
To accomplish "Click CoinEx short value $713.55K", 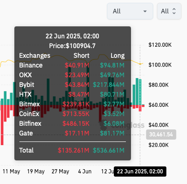I will 76,114.
